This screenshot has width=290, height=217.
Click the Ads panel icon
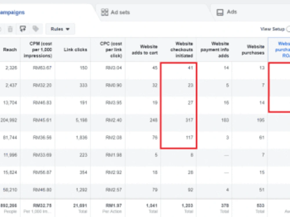220,12
